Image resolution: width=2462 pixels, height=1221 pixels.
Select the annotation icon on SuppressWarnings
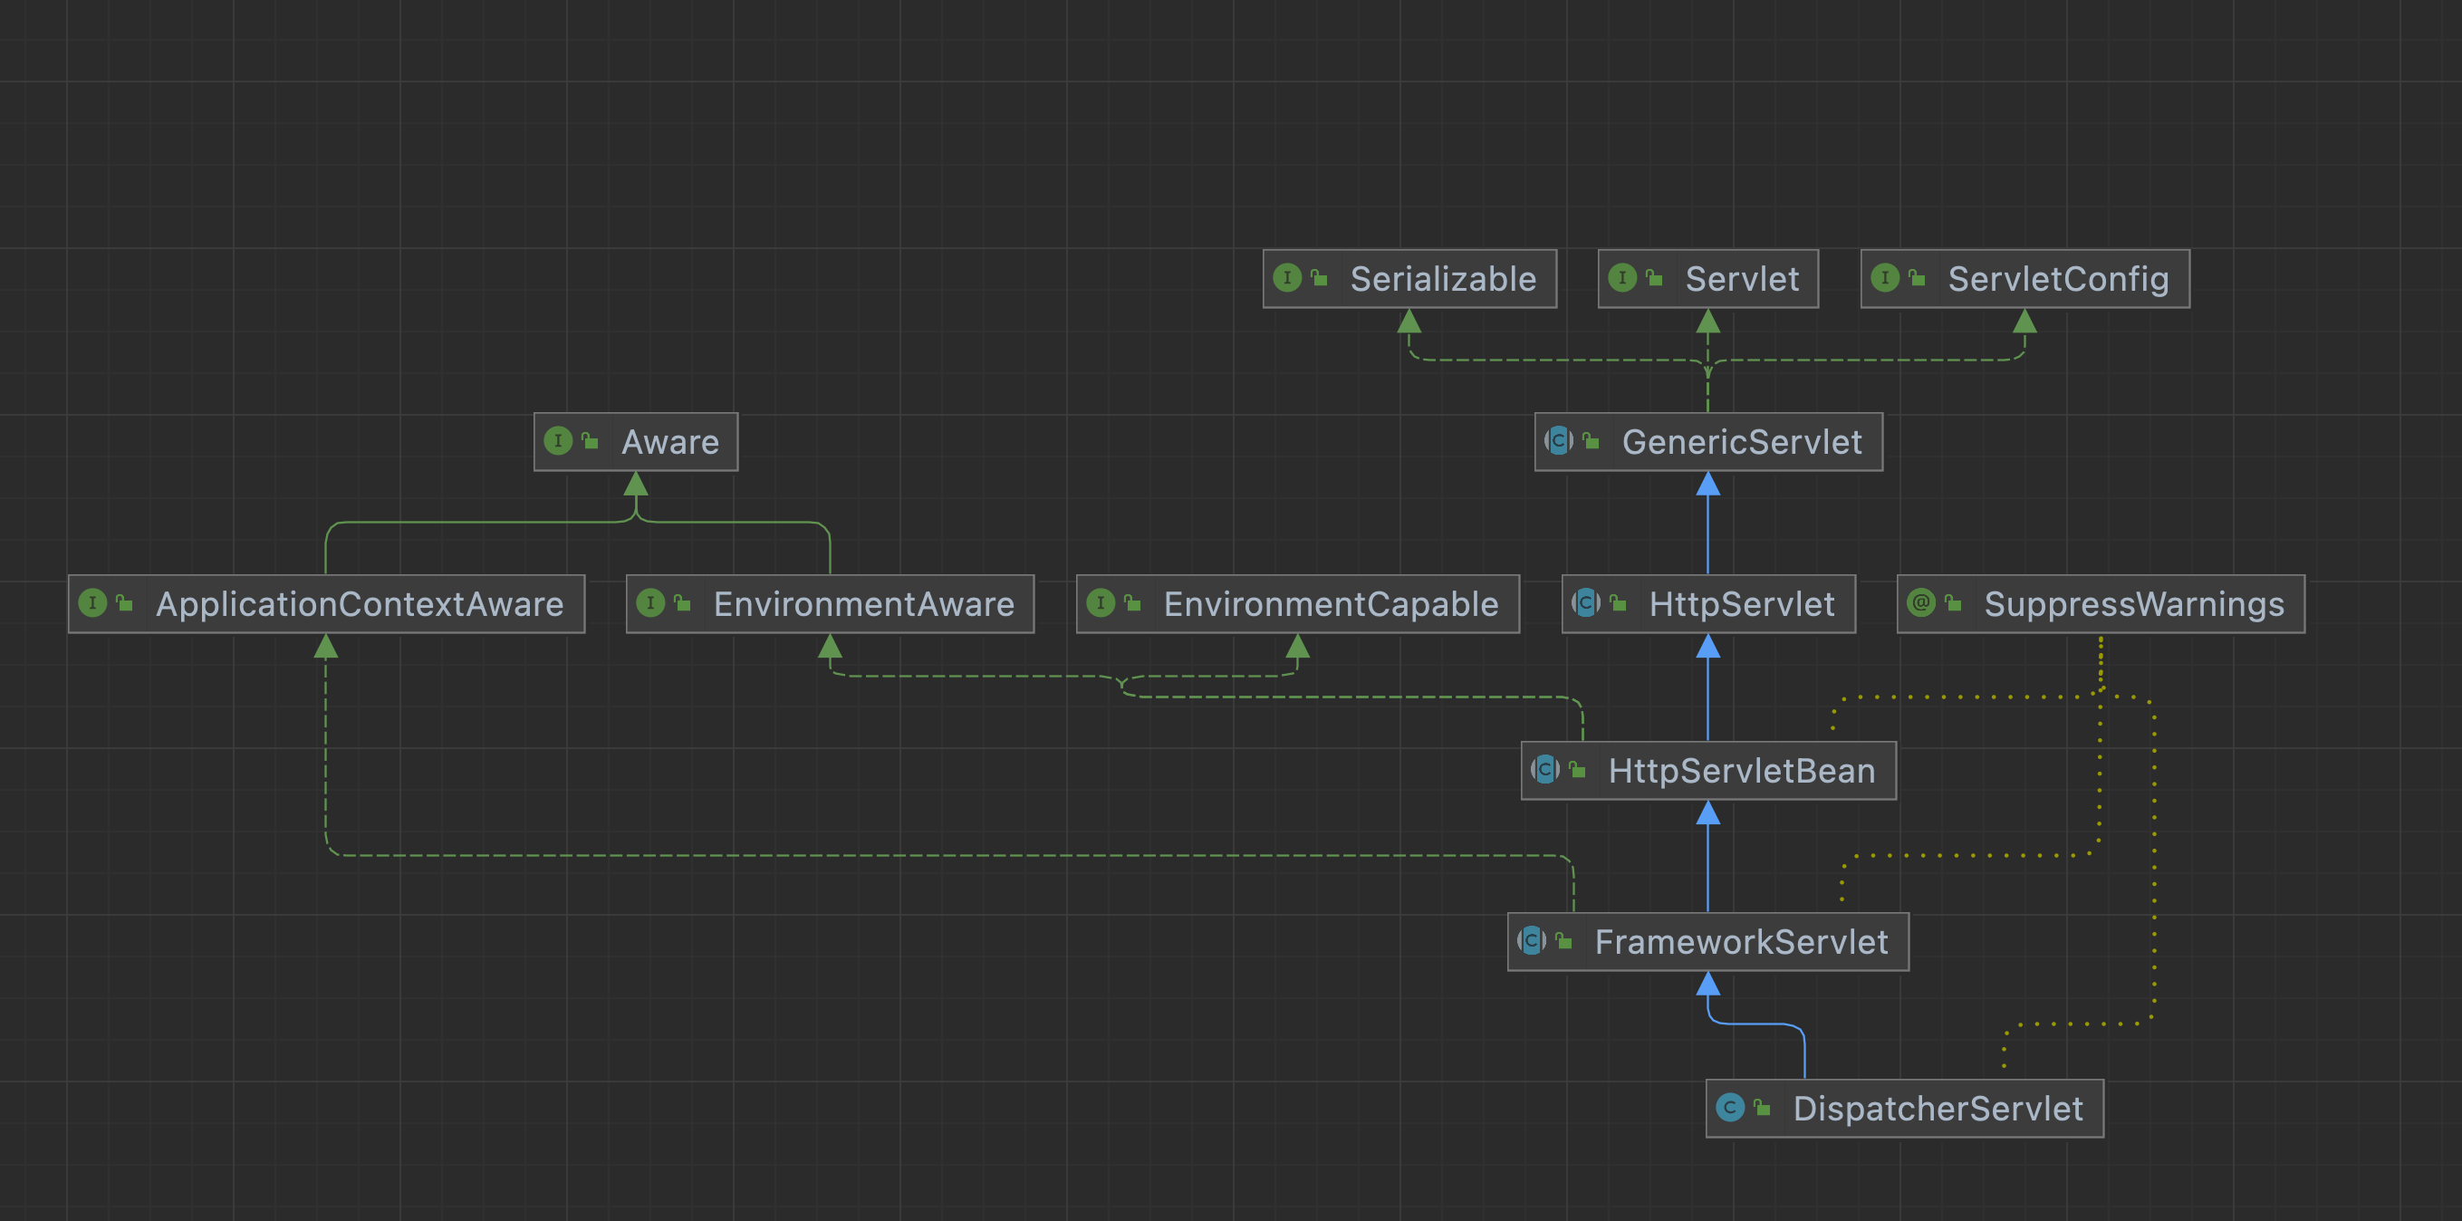[x=1920, y=604]
